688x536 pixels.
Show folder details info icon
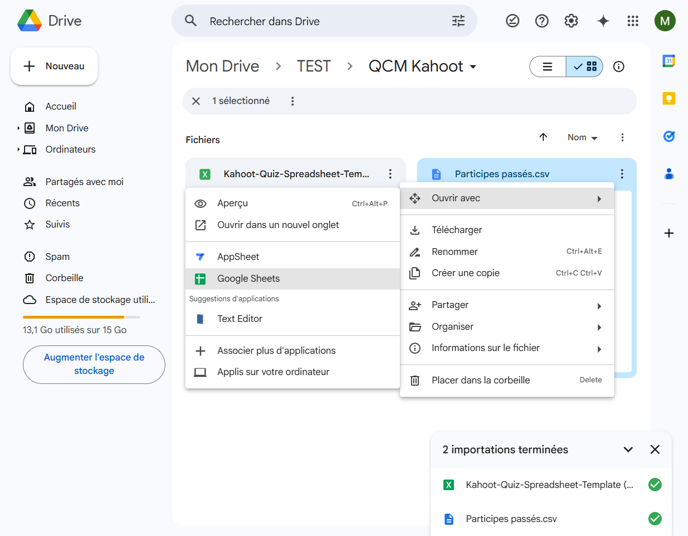tap(618, 67)
